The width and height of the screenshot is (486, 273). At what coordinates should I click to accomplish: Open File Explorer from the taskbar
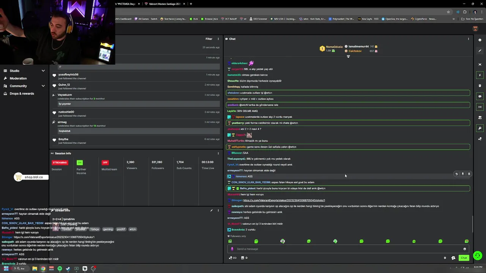pyautogui.click(x=35, y=268)
